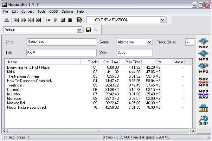Open the Edit menu
Viewport: 212px width, 141px height.
(x=15, y=11)
